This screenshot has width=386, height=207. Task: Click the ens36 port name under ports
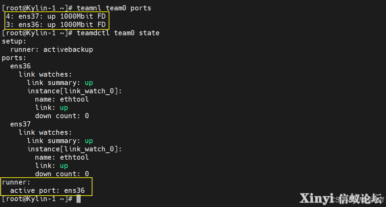(20, 66)
